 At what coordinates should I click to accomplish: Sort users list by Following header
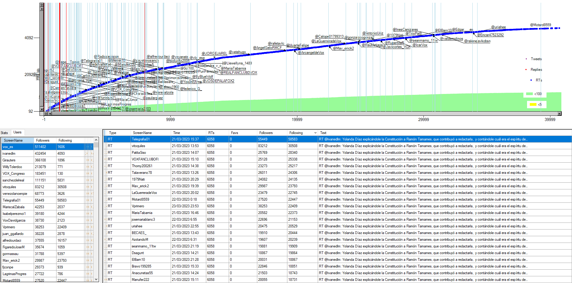point(70,140)
